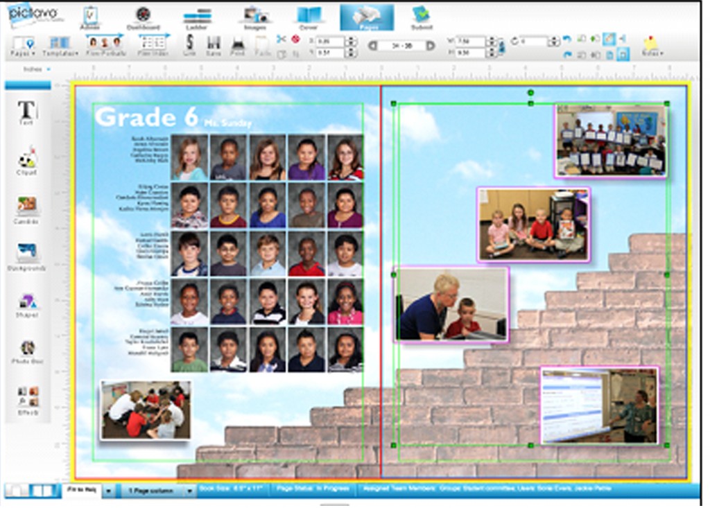Click the Undo arrow icon
This screenshot has height=508, width=710.
point(567,40)
